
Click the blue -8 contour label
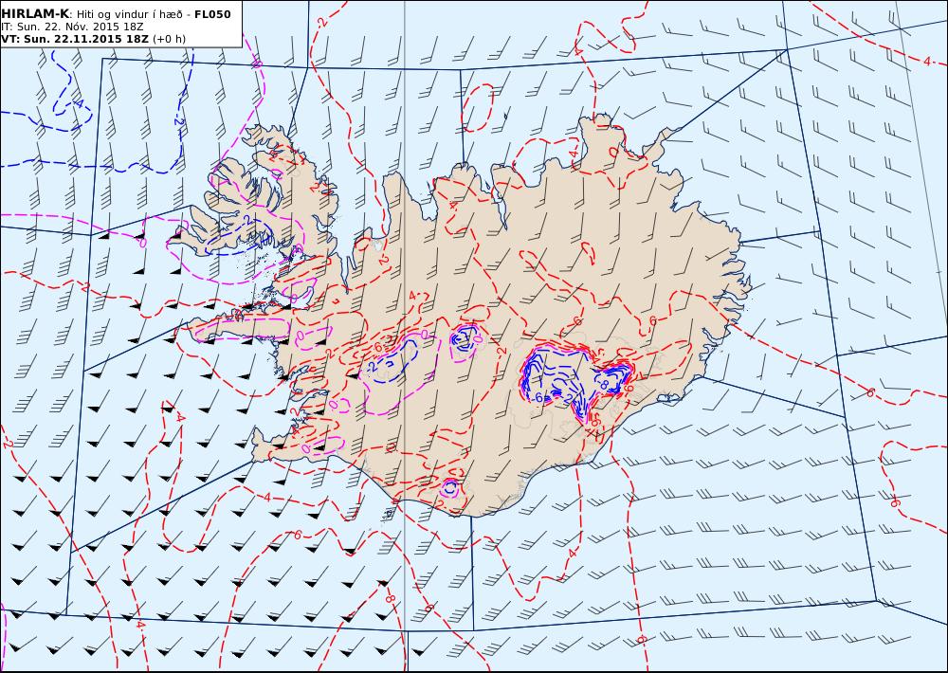pyautogui.click(x=603, y=383)
